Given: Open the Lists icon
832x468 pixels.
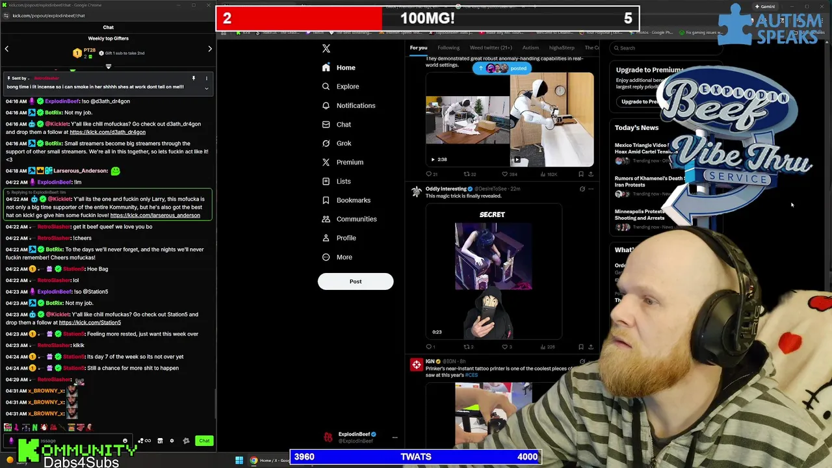Looking at the screenshot, I should pyautogui.click(x=326, y=181).
